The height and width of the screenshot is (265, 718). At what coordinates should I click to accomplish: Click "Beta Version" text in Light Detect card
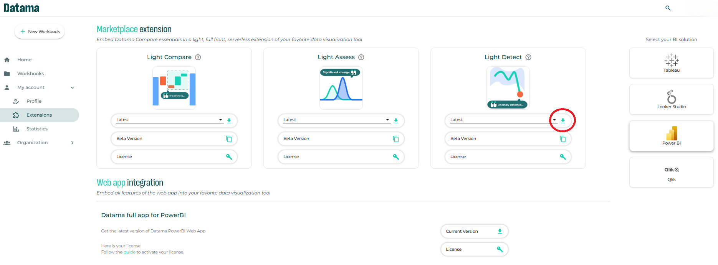(x=463, y=139)
